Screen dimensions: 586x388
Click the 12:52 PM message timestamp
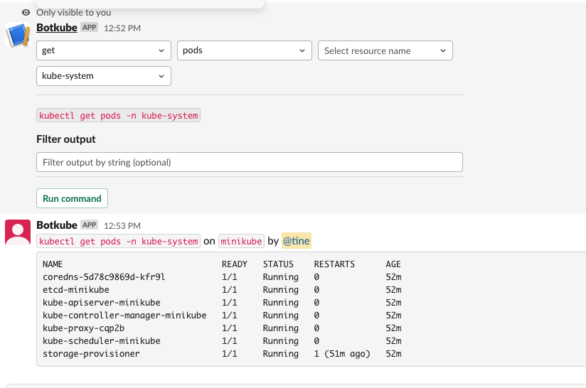coord(122,28)
